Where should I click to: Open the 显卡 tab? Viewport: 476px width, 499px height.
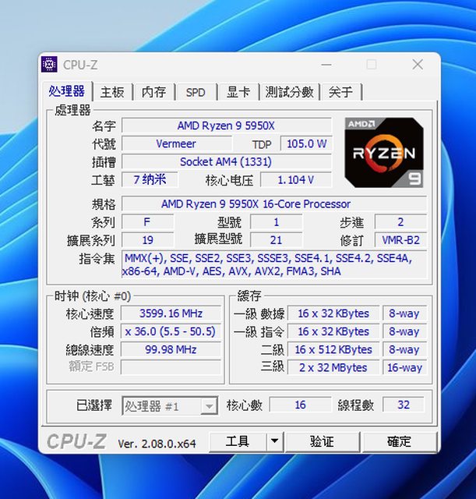(x=238, y=92)
